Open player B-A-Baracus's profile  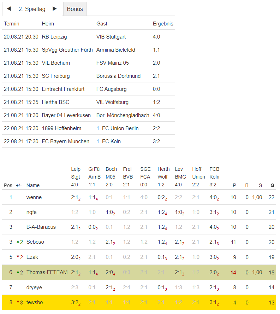41,227
